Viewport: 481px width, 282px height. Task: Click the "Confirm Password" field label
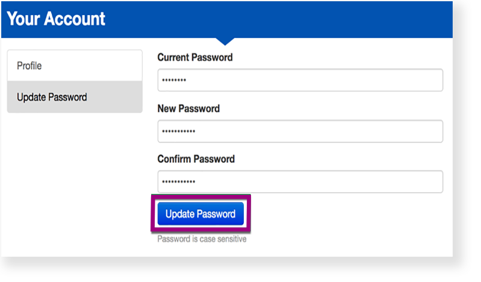coord(196,159)
